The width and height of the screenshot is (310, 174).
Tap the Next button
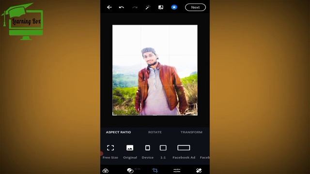(195, 7)
